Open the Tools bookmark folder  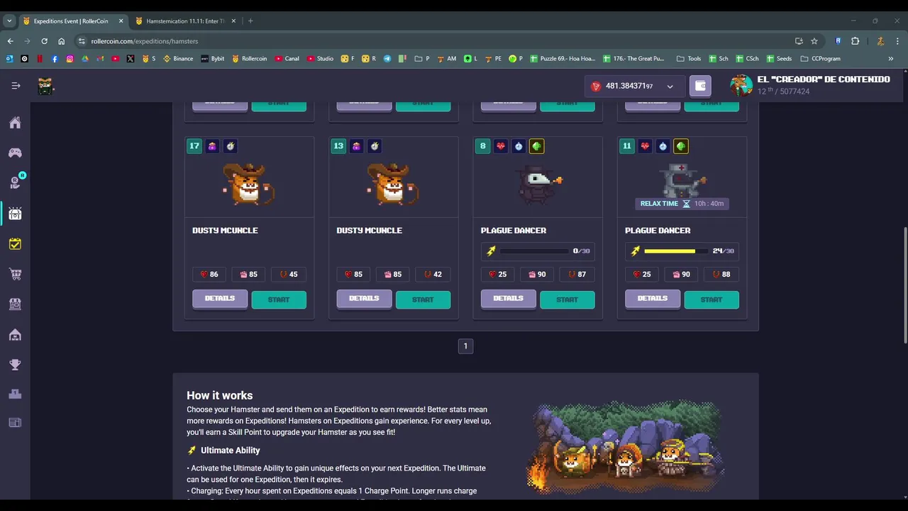[689, 59]
